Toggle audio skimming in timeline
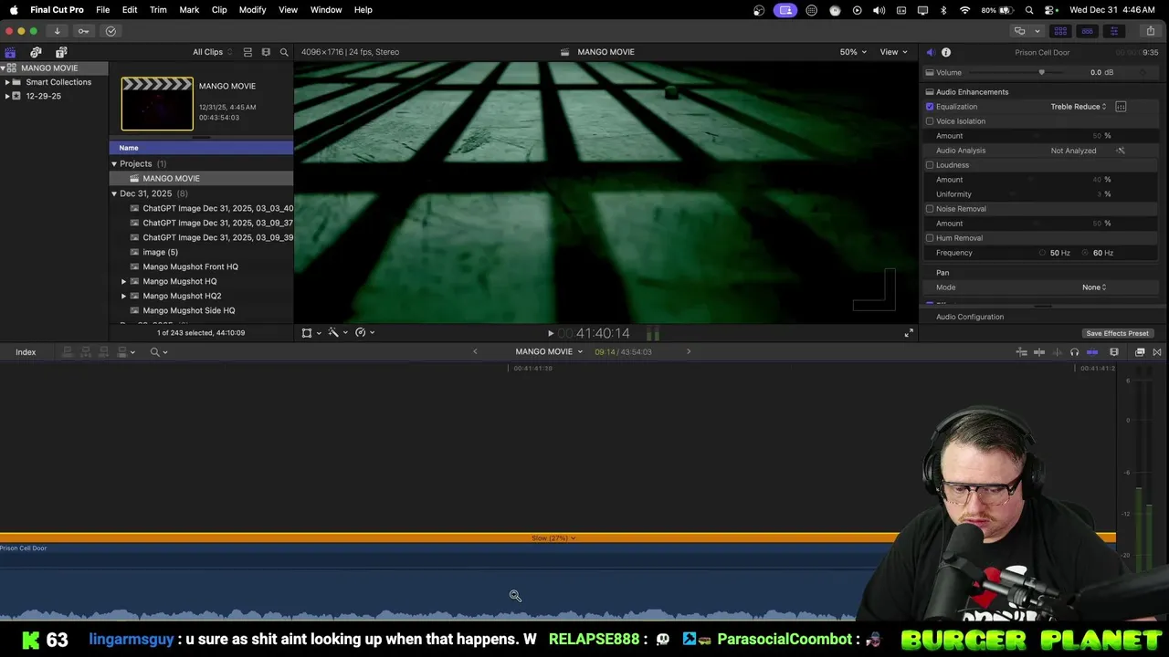Image resolution: width=1169 pixels, height=657 pixels. click(1057, 352)
